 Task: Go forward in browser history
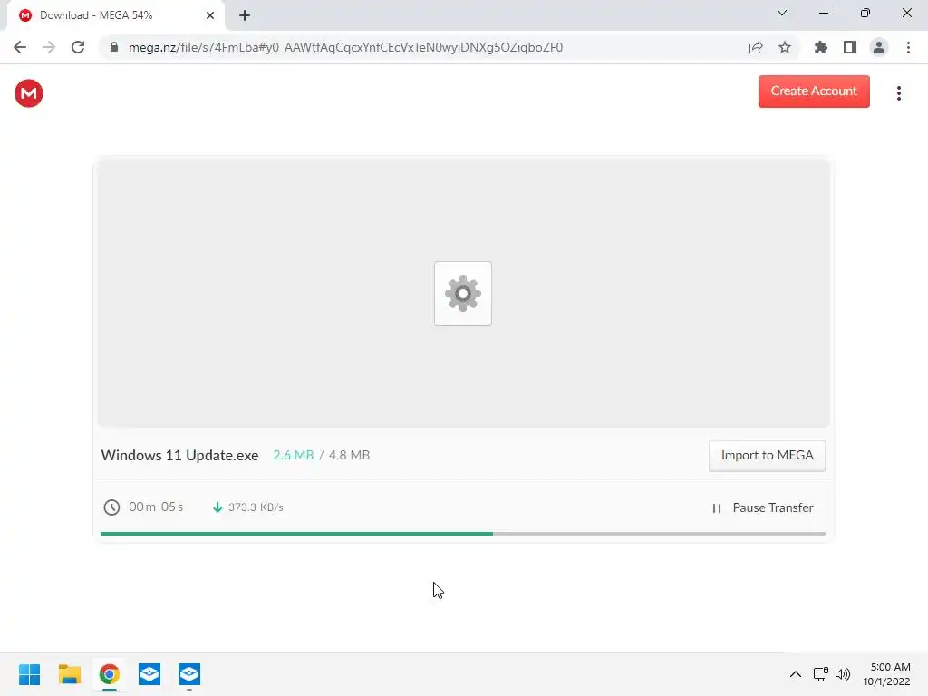pyautogui.click(x=49, y=47)
